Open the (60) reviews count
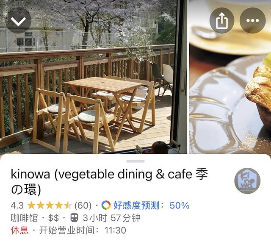This screenshot has height=247, width=271. (x=83, y=205)
